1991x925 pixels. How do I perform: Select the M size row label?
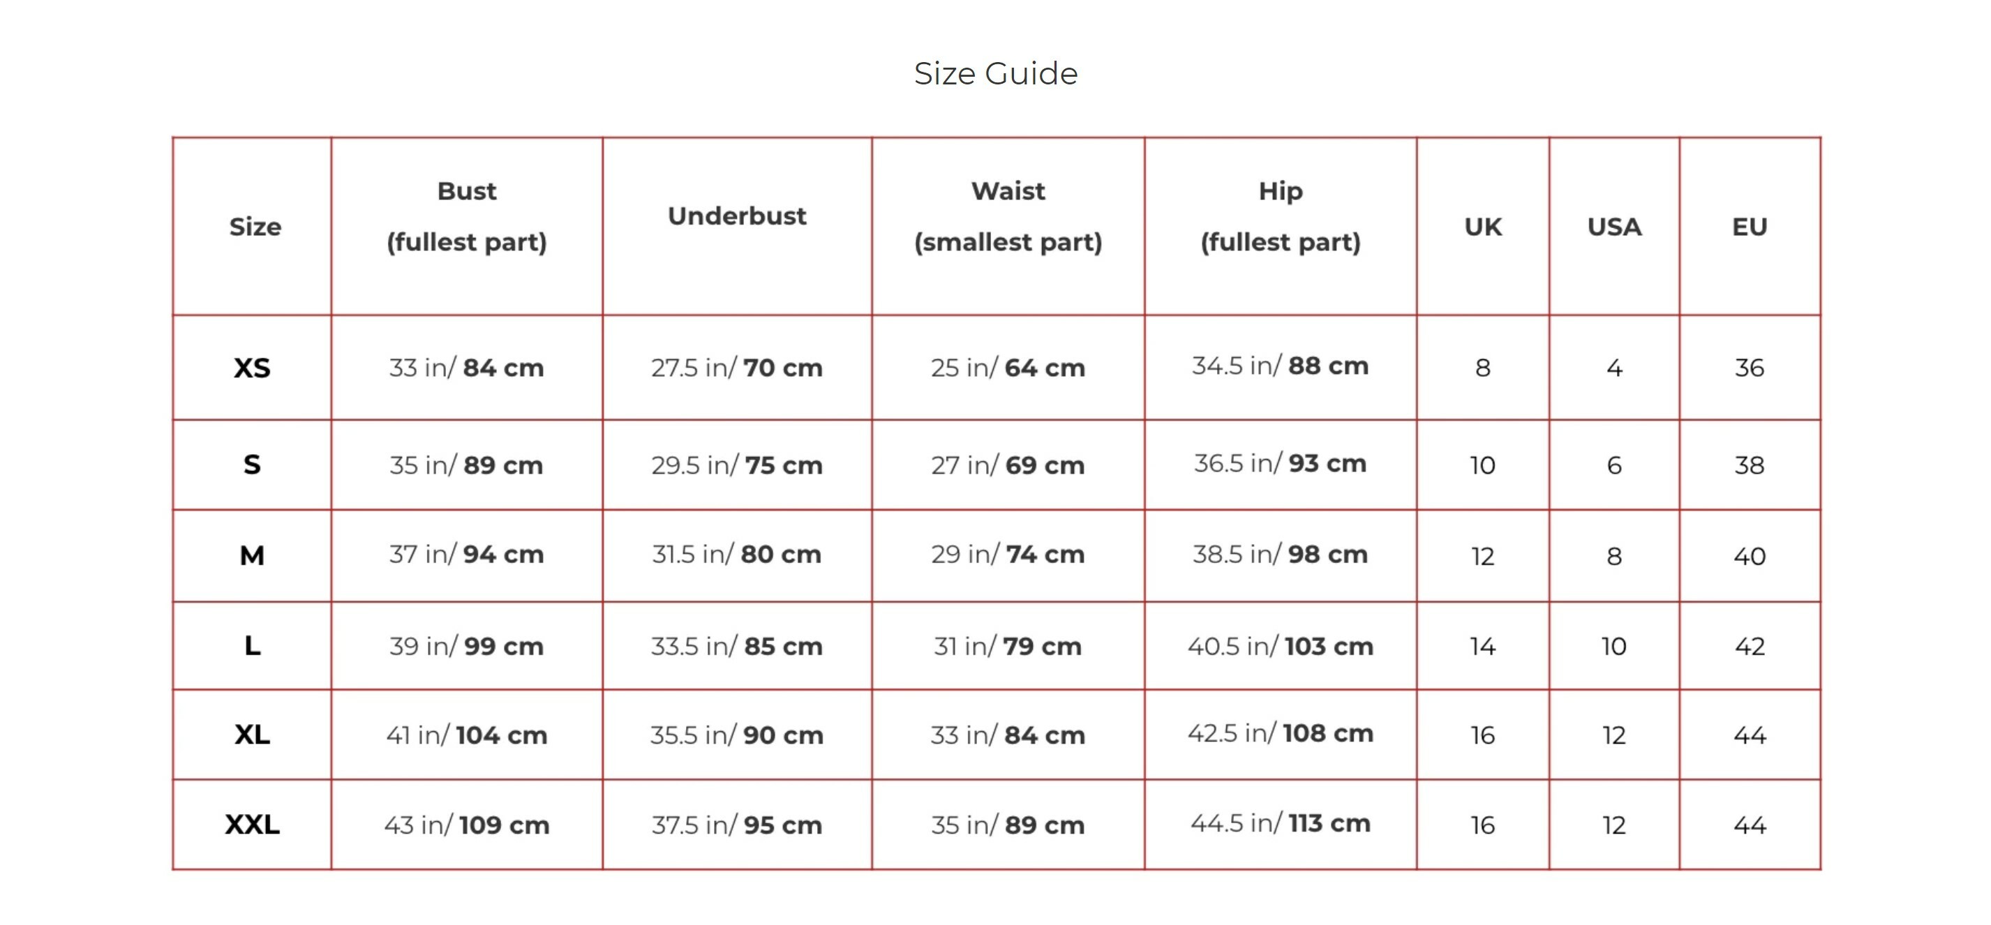(x=252, y=555)
